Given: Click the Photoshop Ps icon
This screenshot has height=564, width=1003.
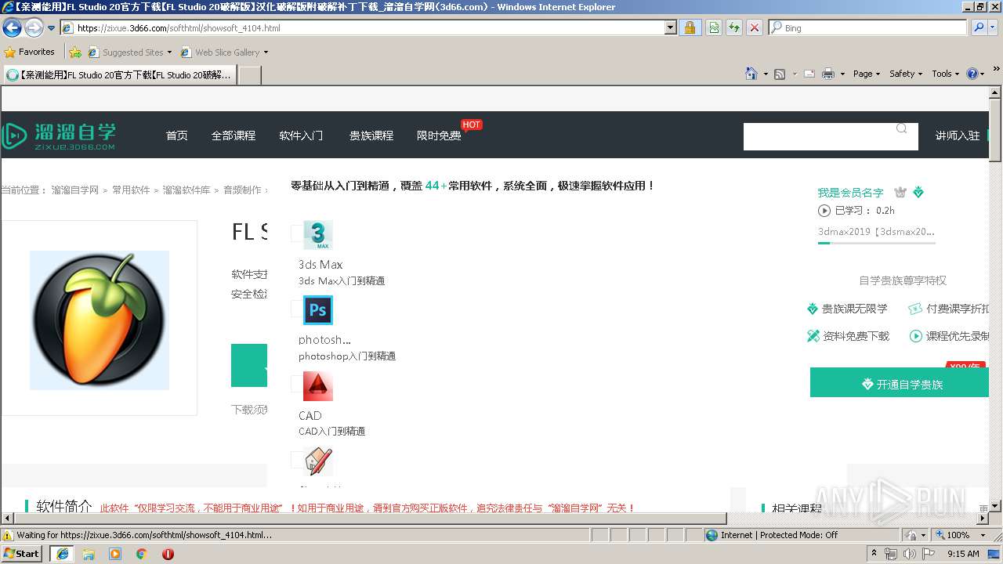Looking at the screenshot, I should [x=317, y=310].
